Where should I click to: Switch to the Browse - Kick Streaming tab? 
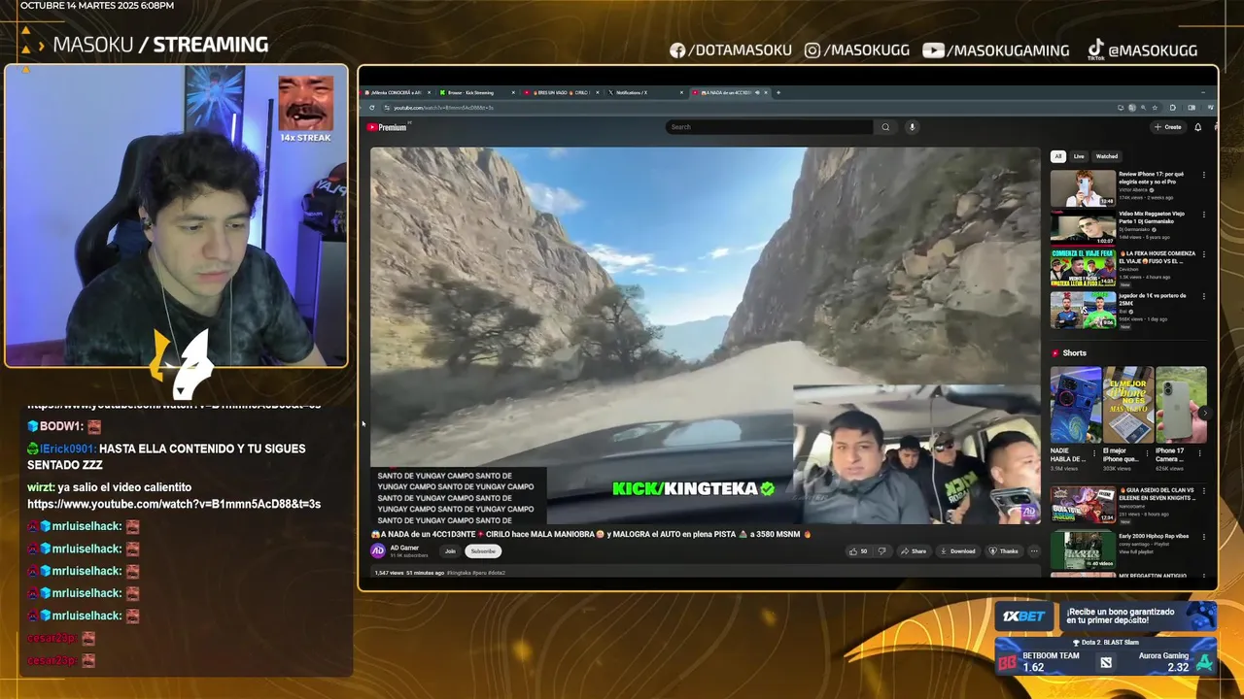click(x=476, y=92)
